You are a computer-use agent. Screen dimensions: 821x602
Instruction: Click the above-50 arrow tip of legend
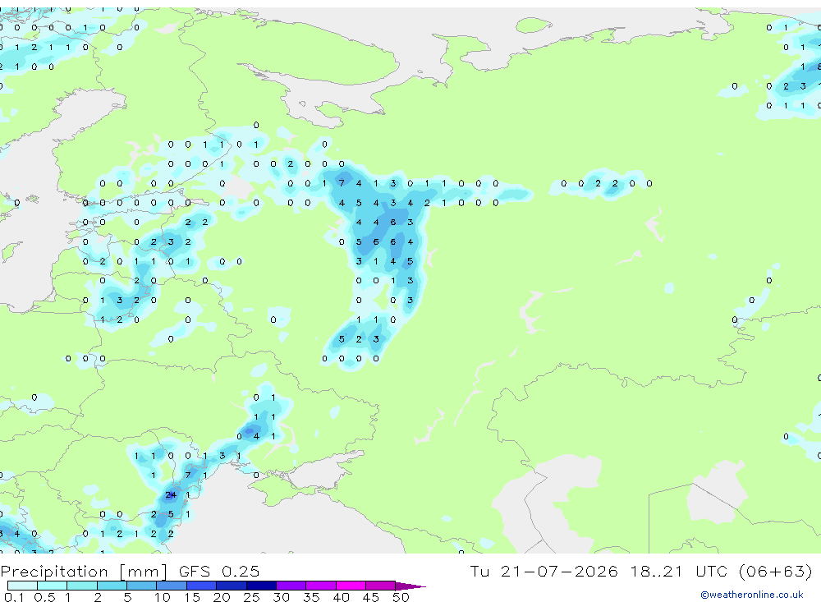click(x=410, y=586)
